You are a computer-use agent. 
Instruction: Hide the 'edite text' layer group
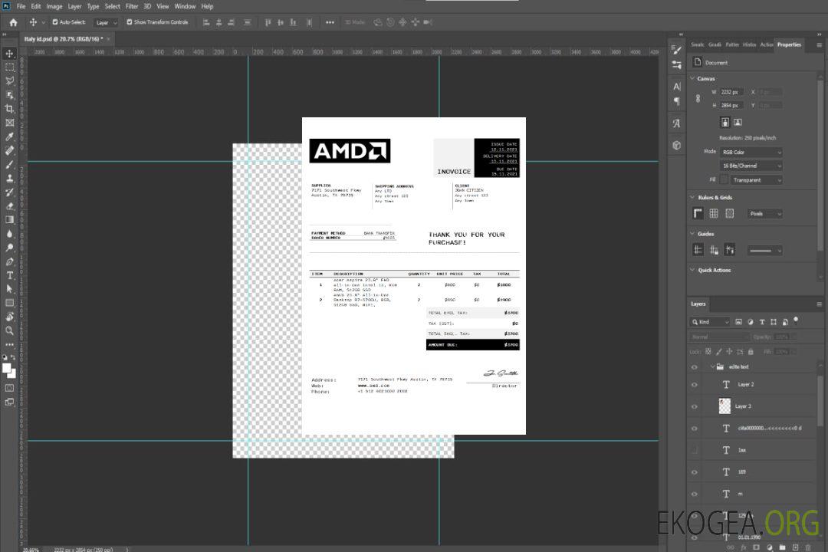pyautogui.click(x=695, y=367)
